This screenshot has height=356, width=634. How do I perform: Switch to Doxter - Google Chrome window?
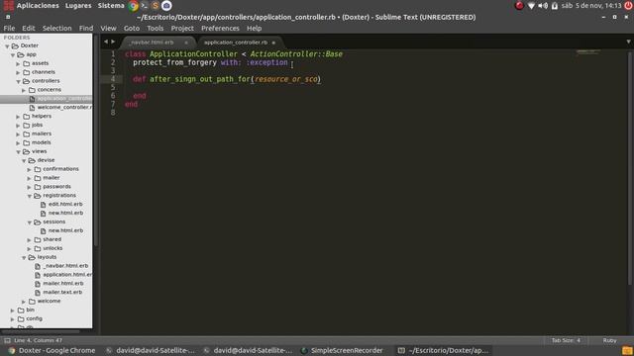(53, 350)
